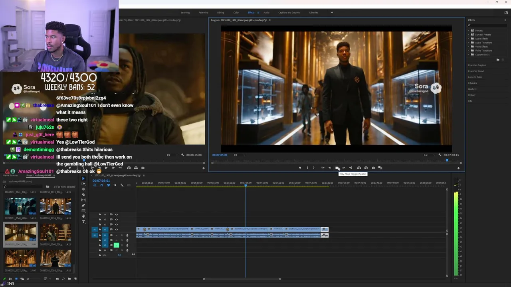Select the Type tool
Screen dimensions: 511x287
83,222
